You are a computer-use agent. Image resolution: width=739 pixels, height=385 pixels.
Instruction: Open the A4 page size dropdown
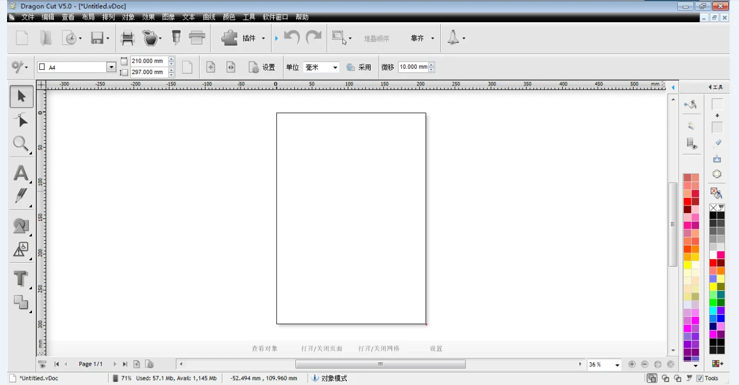(111, 68)
